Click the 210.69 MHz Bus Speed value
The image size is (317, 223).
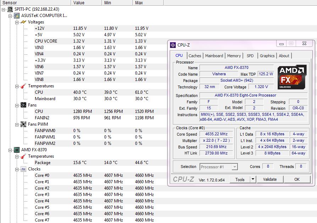(216, 147)
